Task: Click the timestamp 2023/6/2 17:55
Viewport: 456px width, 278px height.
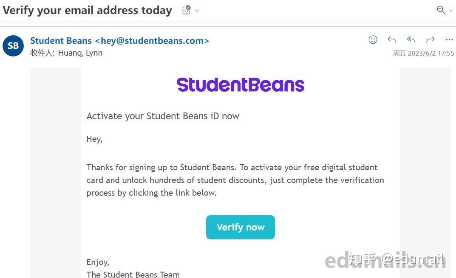Action: (x=431, y=53)
